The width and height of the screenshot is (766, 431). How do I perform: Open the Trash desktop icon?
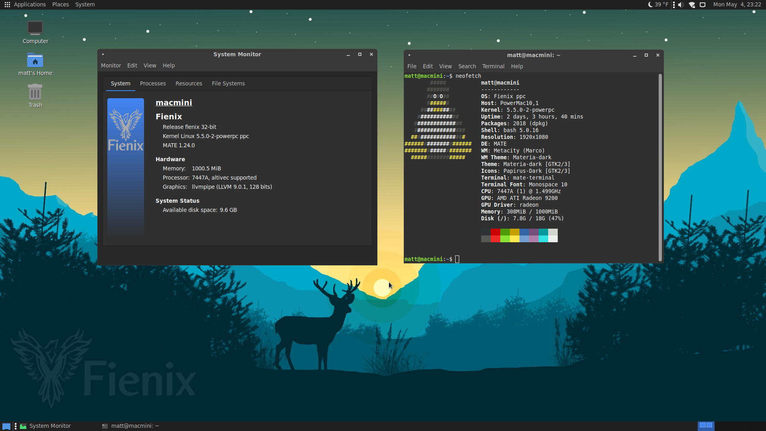tap(35, 93)
